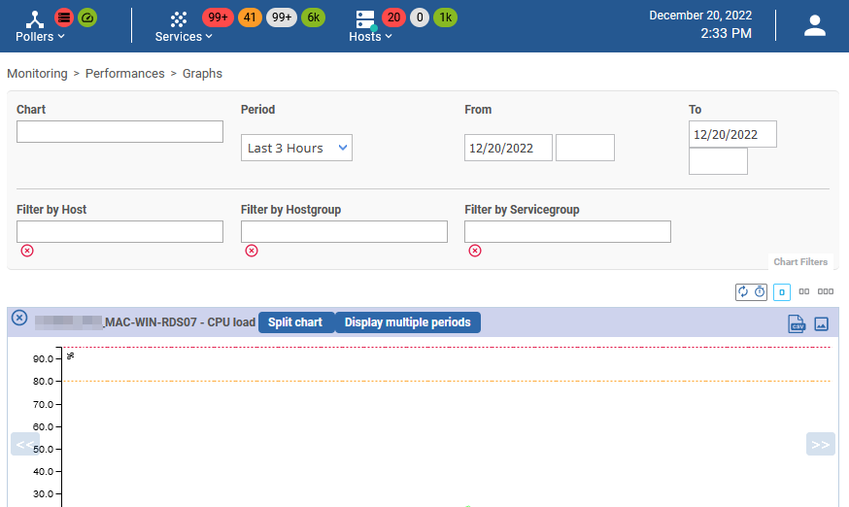
Task: Click the To date field
Action: [732, 134]
